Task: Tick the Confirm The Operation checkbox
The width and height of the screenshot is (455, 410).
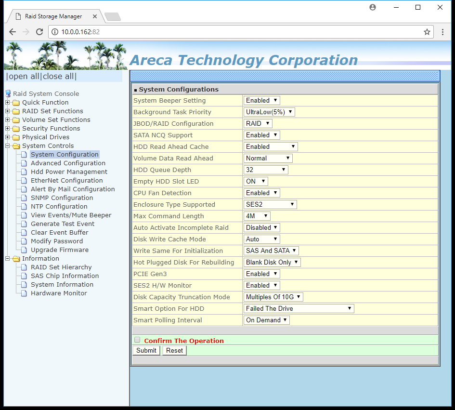Action: pos(137,340)
